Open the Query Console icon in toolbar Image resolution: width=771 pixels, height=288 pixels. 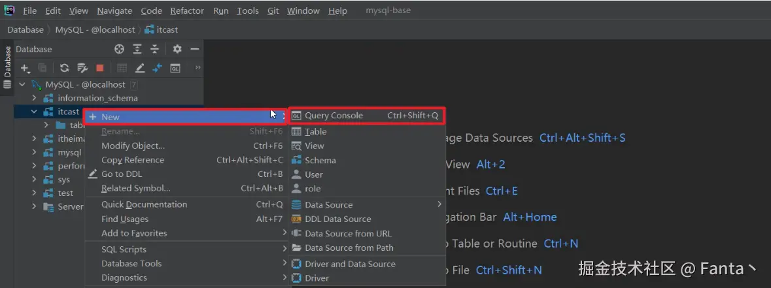tap(175, 68)
